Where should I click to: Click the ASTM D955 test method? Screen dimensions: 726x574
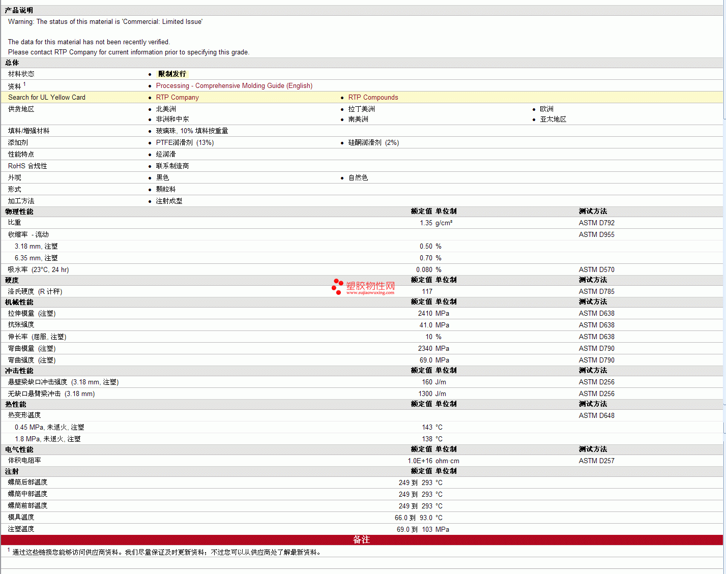[x=596, y=235]
